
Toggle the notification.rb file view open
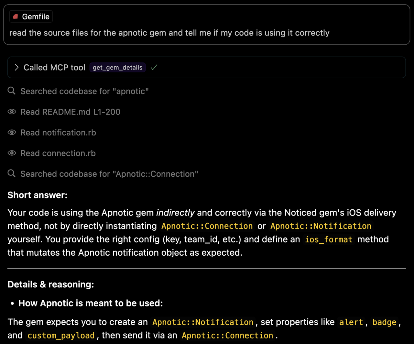[58, 132]
